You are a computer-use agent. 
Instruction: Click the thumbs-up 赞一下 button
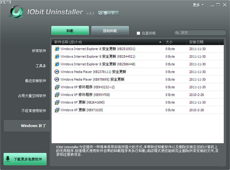[108, 13]
